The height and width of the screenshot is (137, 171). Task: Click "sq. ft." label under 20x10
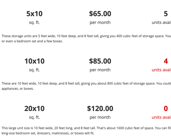pyautogui.click(x=34, y=117)
